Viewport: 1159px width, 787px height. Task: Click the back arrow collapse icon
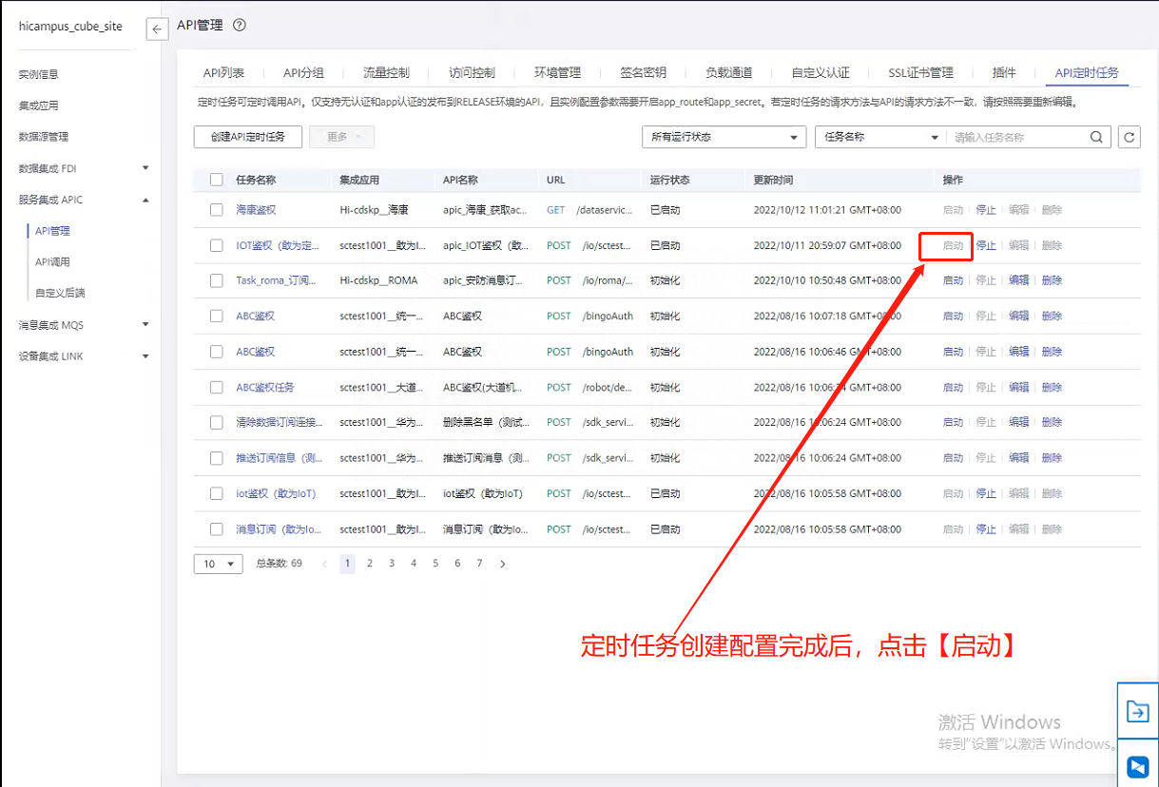(158, 29)
